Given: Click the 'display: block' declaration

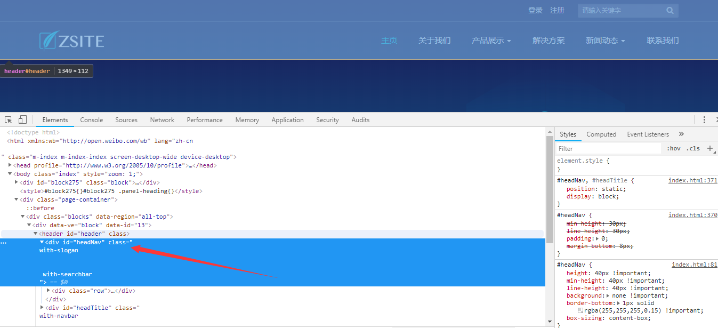Looking at the screenshot, I should 593,196.
